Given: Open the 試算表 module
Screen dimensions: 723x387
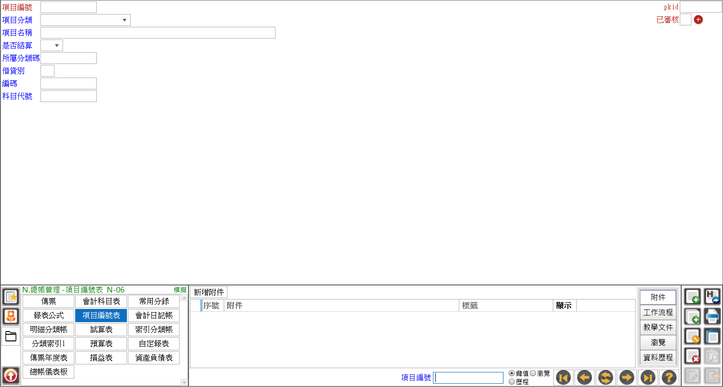Looking at the screenshot, I should tap(101, 330).
